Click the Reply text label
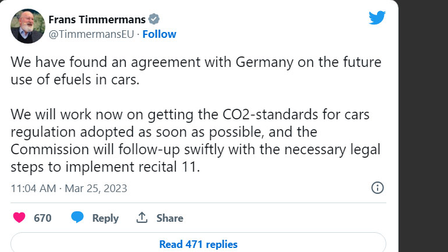448x252 pixels. (x=105, y=218)
